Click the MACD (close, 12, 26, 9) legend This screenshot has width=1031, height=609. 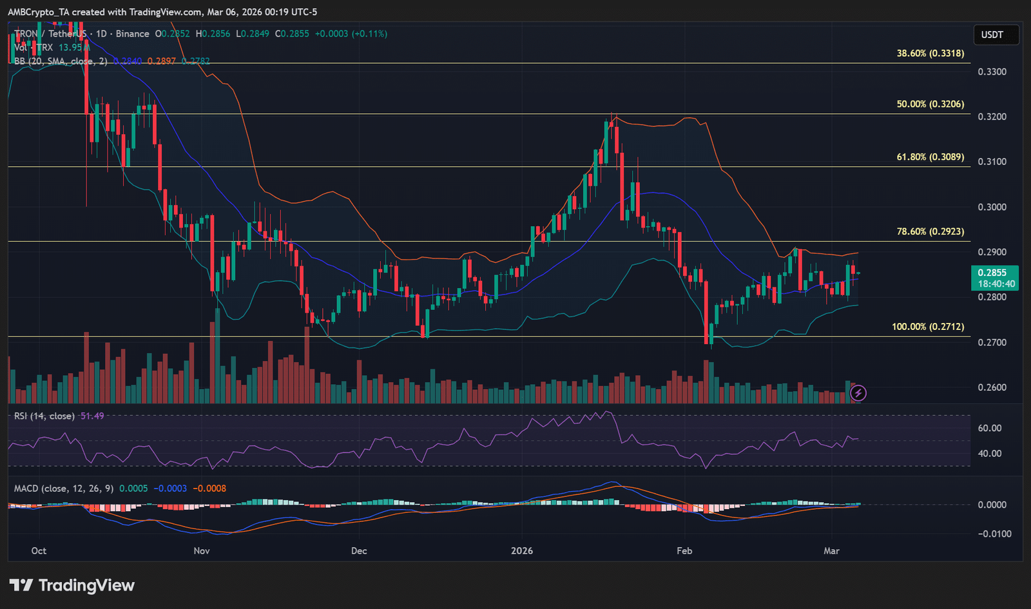coord(63,488)
